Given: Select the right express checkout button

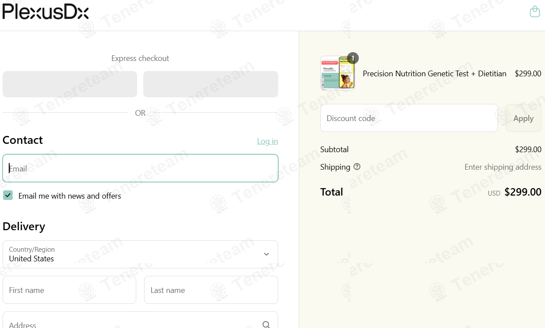Looking at the screenshot, I should (x=210, y=84).
